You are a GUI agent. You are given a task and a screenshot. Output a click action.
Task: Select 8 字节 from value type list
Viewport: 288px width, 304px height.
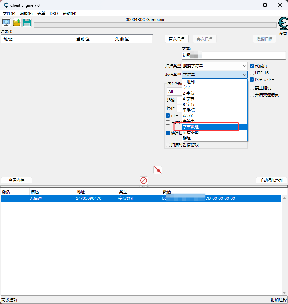pyautogui.click(x=214, y=105)
